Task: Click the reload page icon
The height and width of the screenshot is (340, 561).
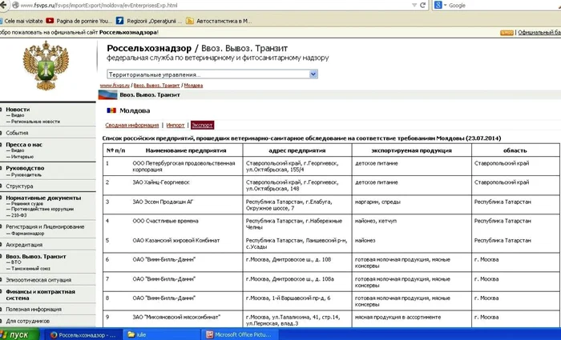Action: point(422,5)
